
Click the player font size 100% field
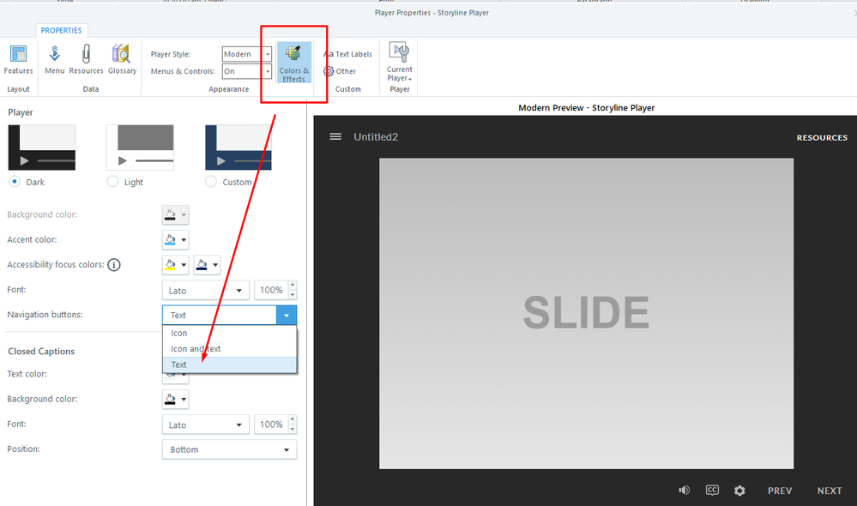pyautogui.click(x=271, y=290)
